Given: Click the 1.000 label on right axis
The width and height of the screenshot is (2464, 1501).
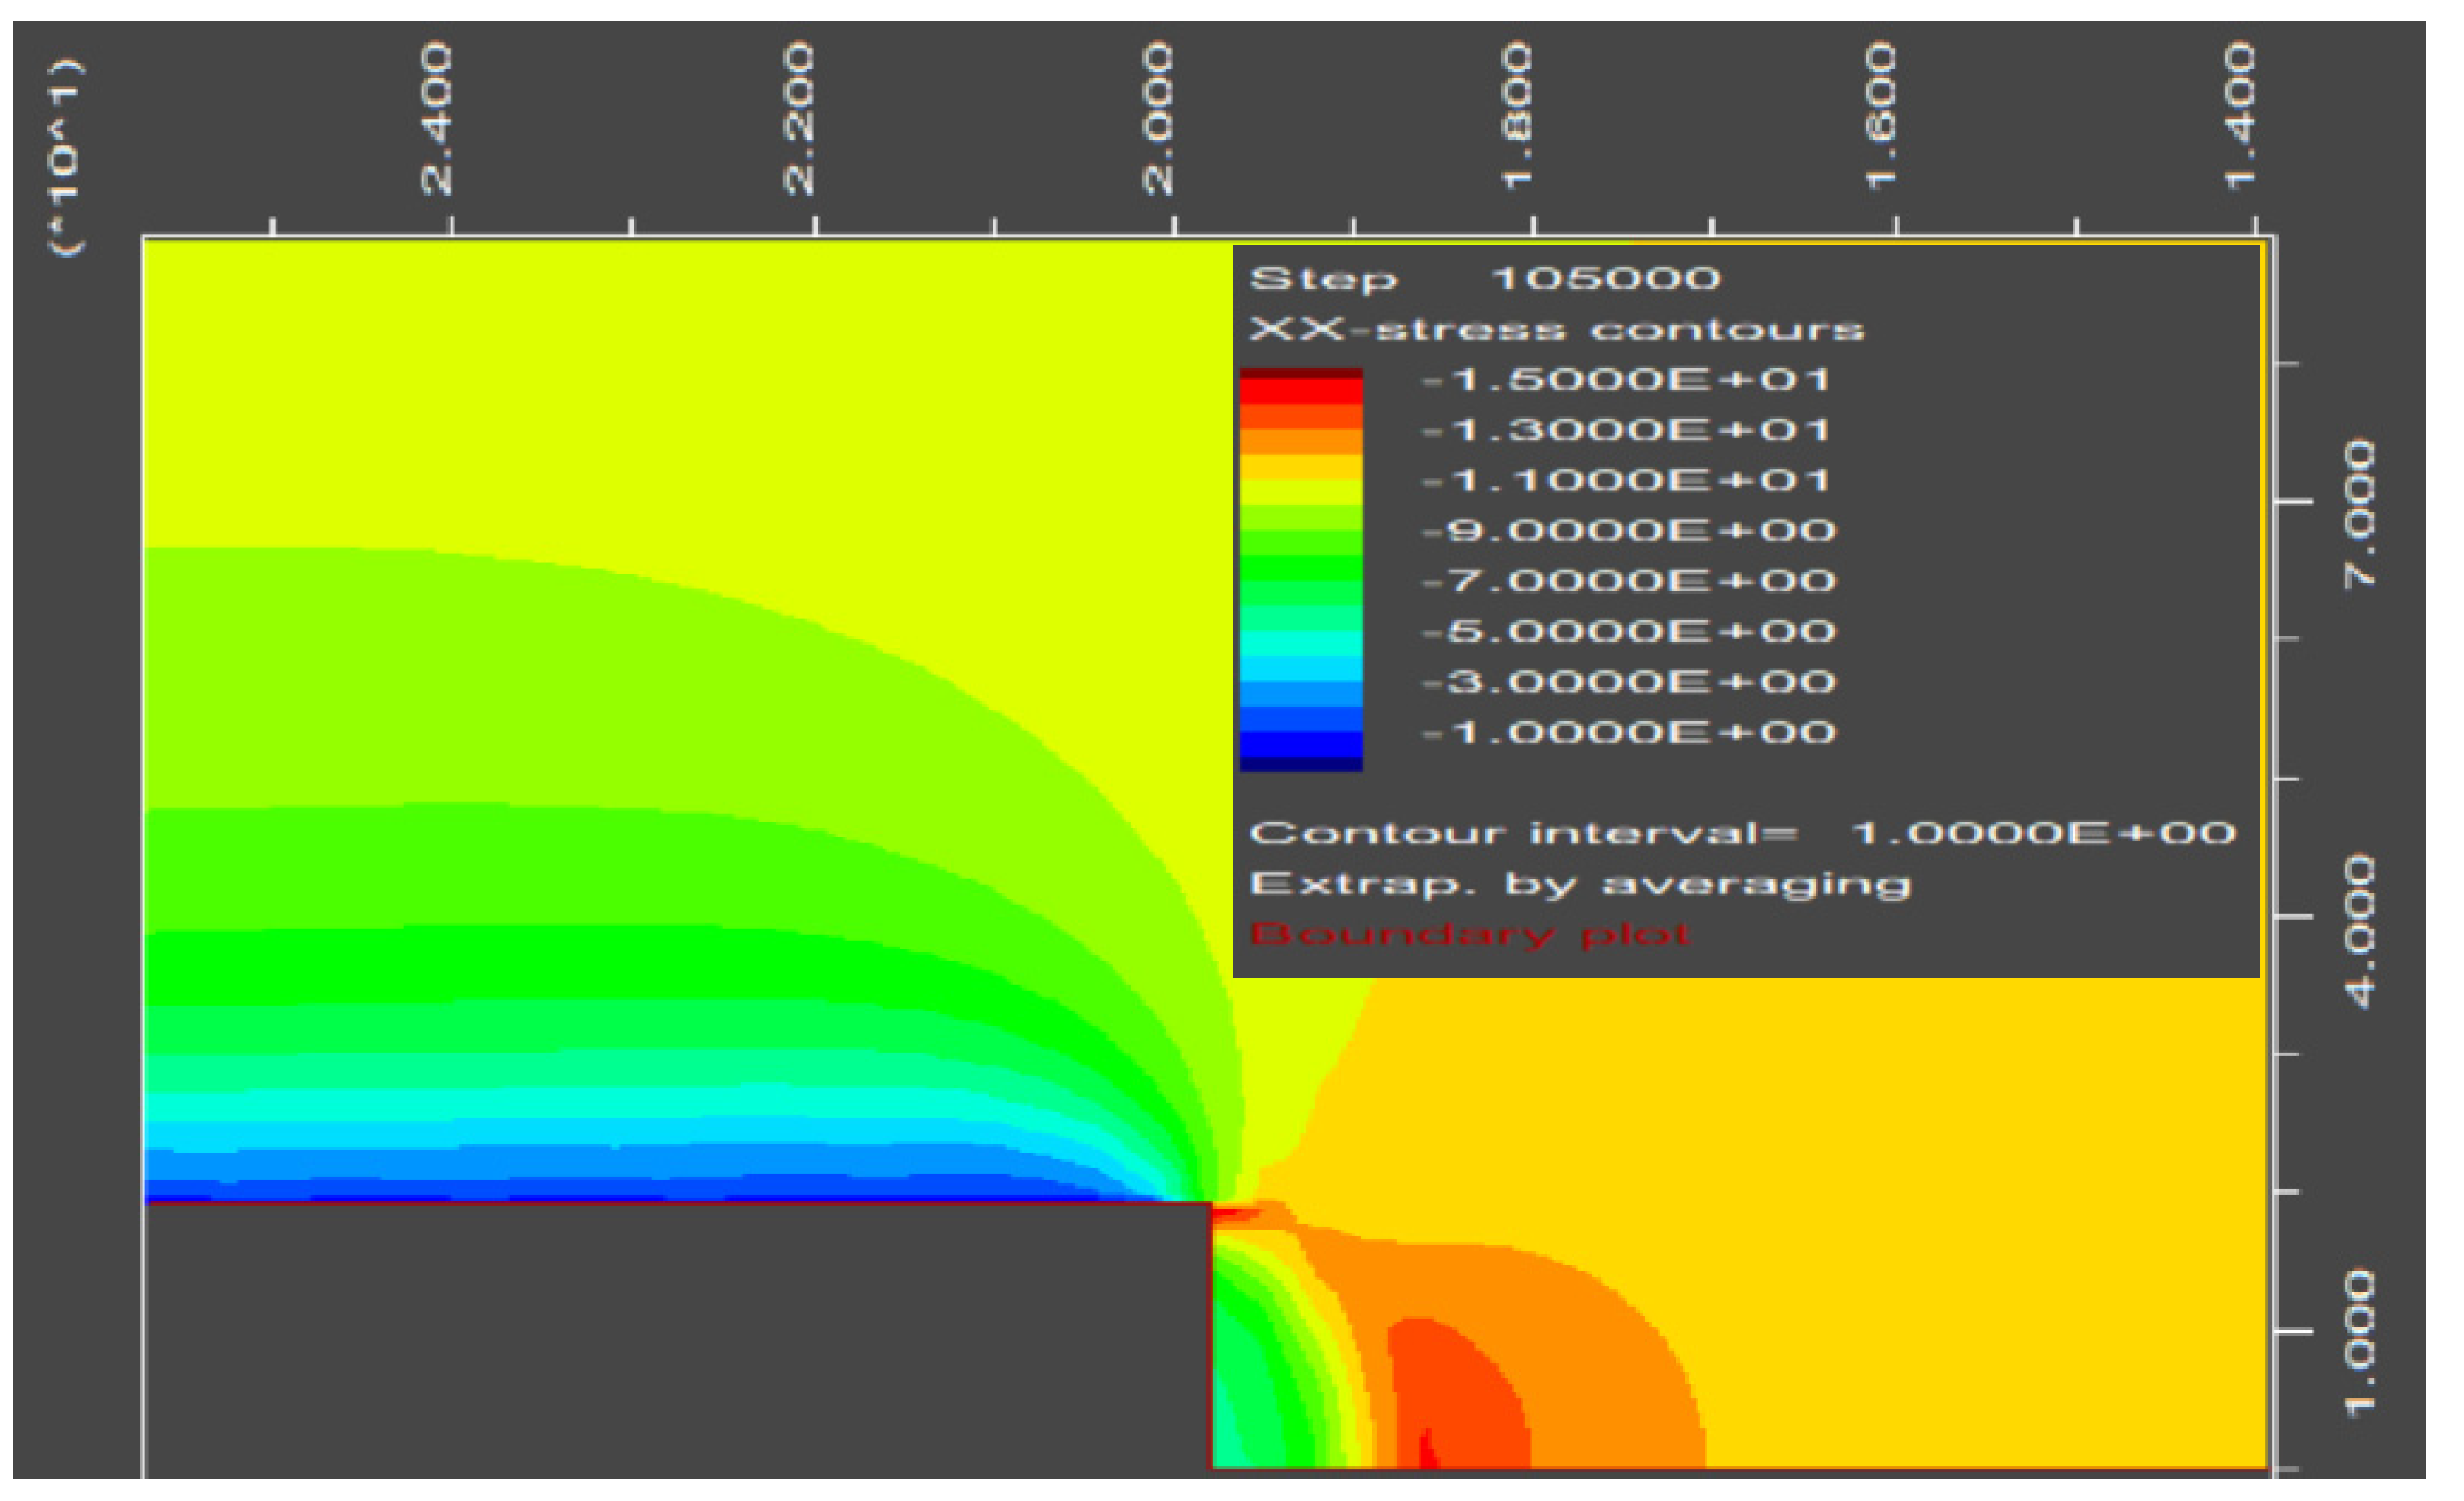Looking at the screenshot, I should click(x=2359, y=1344).
